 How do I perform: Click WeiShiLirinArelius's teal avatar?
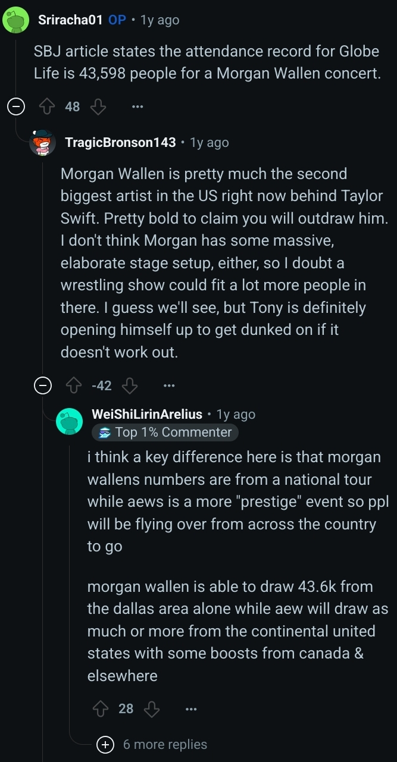point(70,421)
